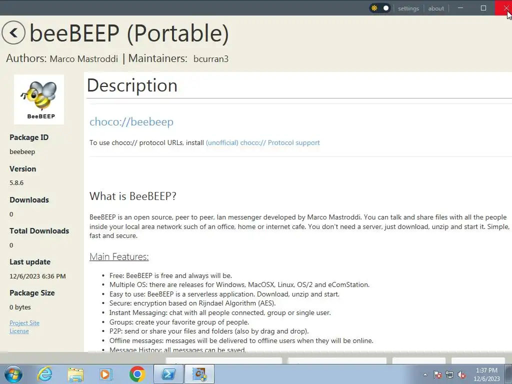Viewport: 512px width, 384px height.
Task: Minimize the Chocolatey GUI window
Action: click(x=460, y=8)
